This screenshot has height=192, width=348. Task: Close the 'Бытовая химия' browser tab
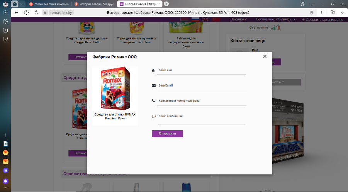[x=158, y=4]
